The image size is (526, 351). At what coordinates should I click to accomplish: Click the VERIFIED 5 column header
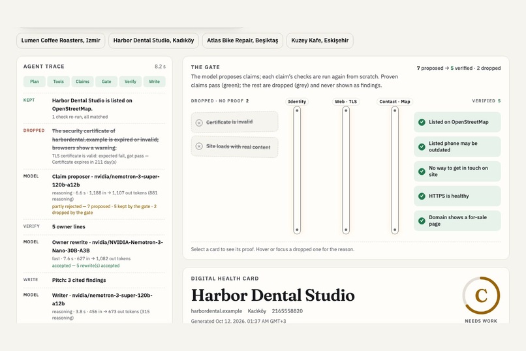486,101
